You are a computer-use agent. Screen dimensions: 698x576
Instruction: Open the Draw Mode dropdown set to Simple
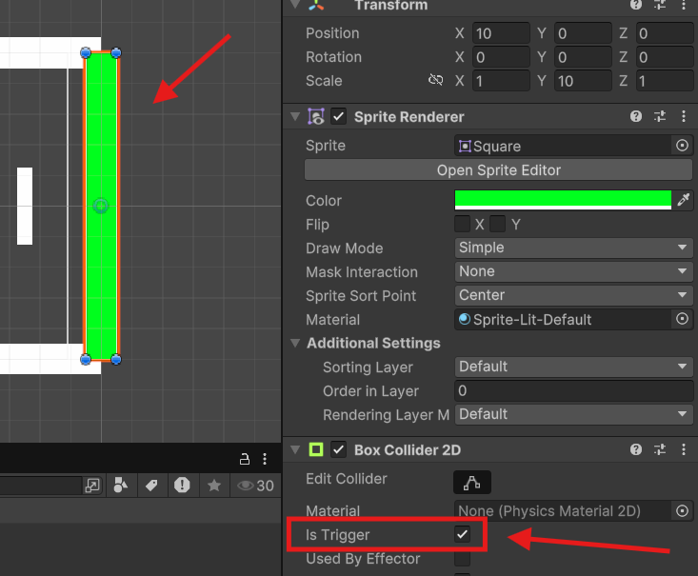coord(573,248)
